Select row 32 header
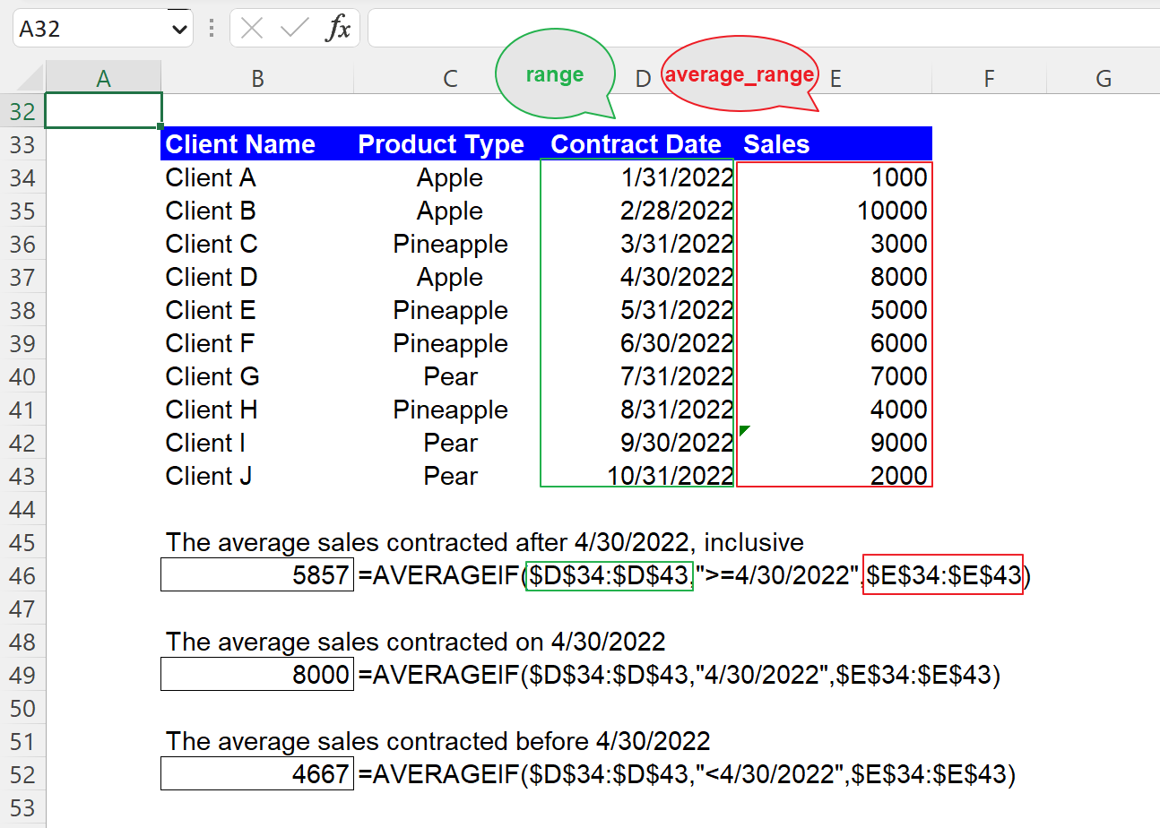1160x828 pixels. (22, 111)
